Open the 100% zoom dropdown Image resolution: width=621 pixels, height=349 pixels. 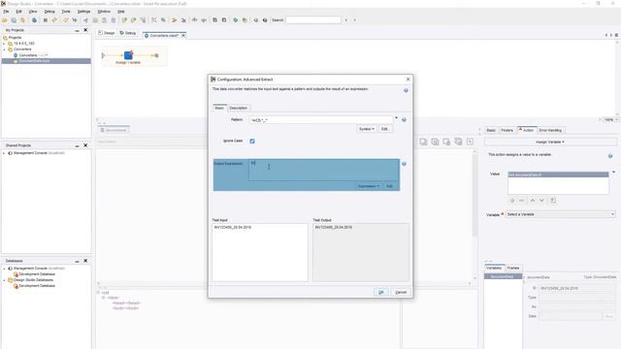tap(610, 120)
